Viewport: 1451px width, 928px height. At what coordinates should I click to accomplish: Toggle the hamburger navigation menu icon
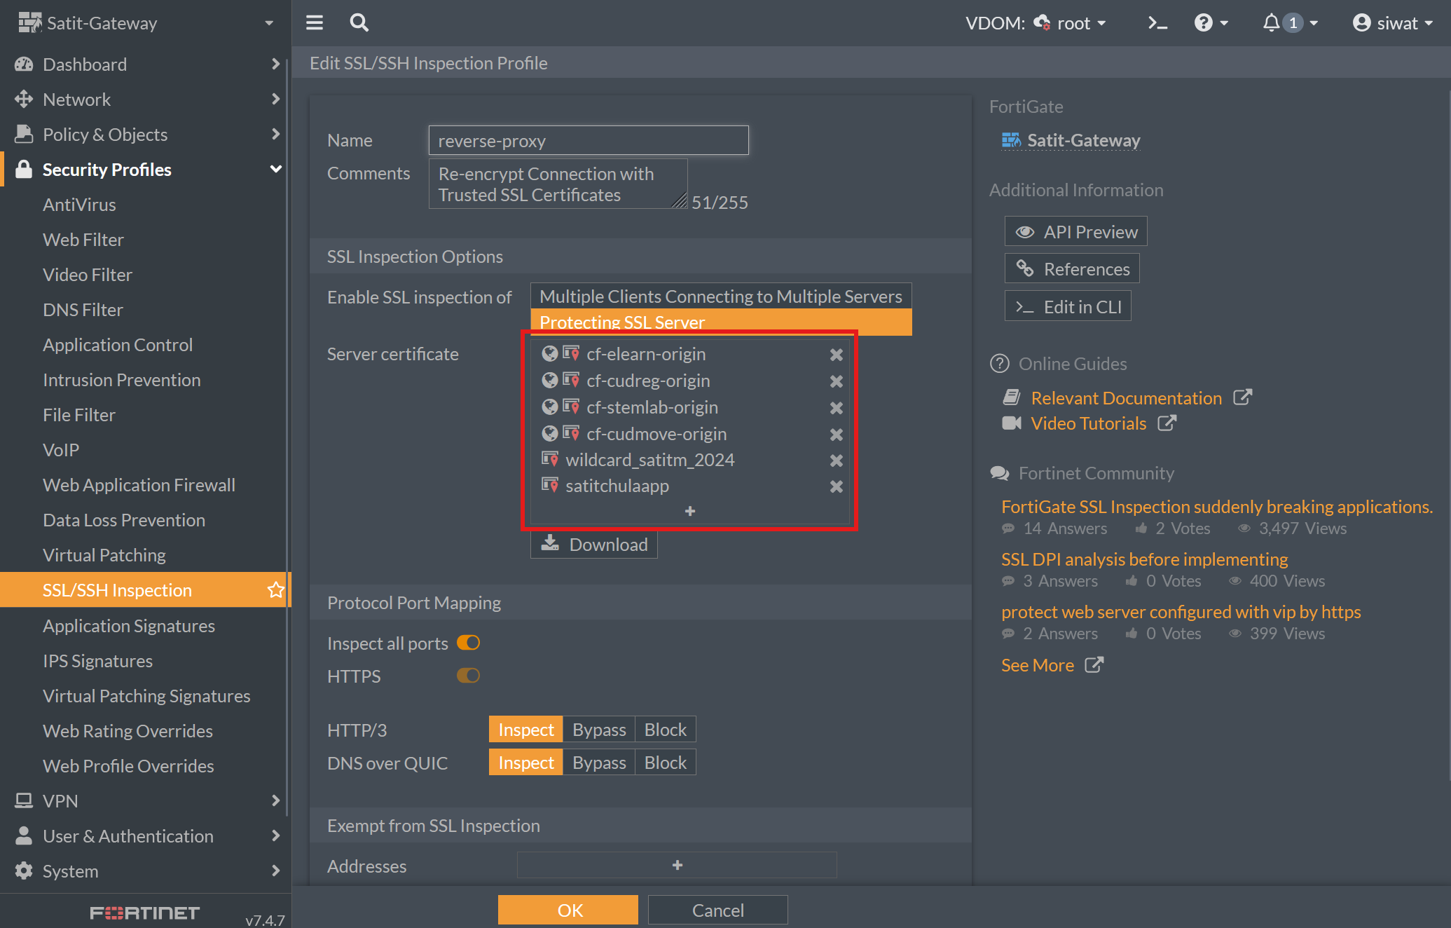click(315, 23)
